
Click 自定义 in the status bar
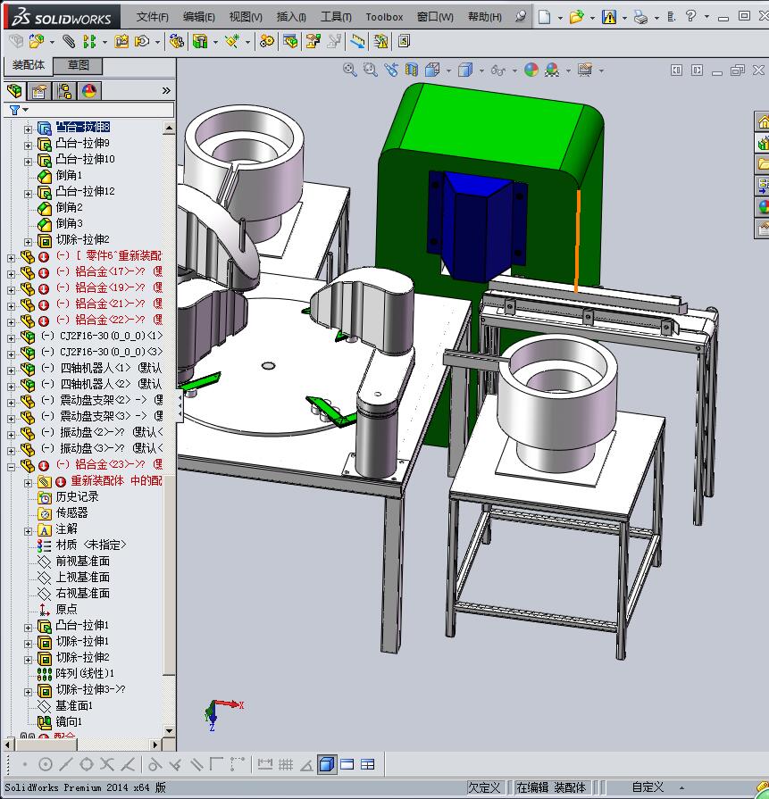(x=648, y=787)
